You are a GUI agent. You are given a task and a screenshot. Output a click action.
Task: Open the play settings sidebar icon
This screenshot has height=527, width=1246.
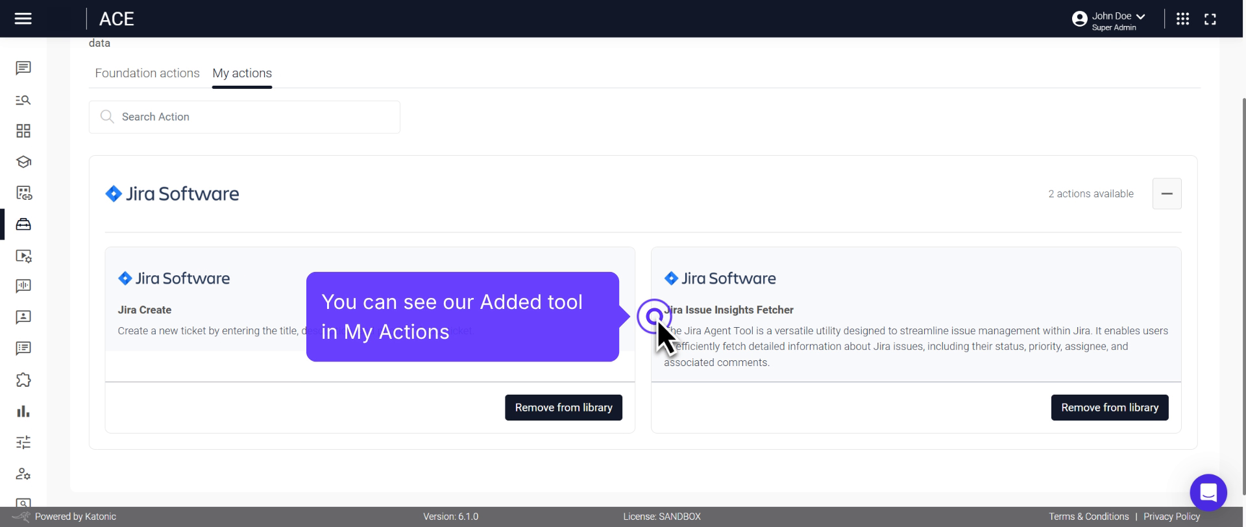coord(23,256)
